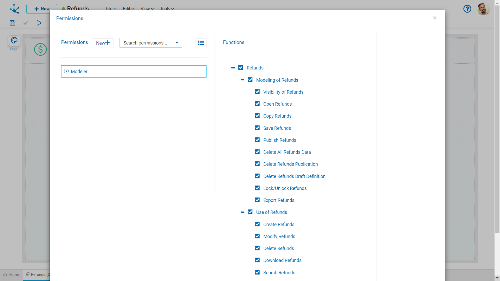Click the info icon beside Modeler
Image resolution: width=500 pixels, height=281 pixels.
[x=66, y=71]
